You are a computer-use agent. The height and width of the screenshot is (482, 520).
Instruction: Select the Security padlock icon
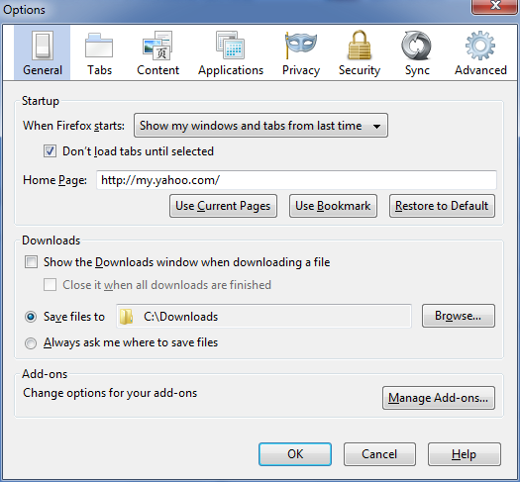pyautogui.click(x=360, y=46)
